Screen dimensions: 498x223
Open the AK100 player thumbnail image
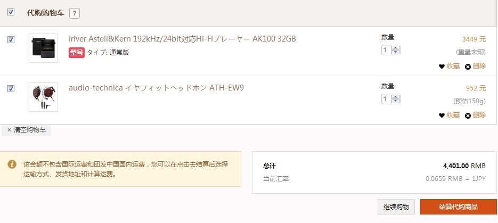(44, 48)
